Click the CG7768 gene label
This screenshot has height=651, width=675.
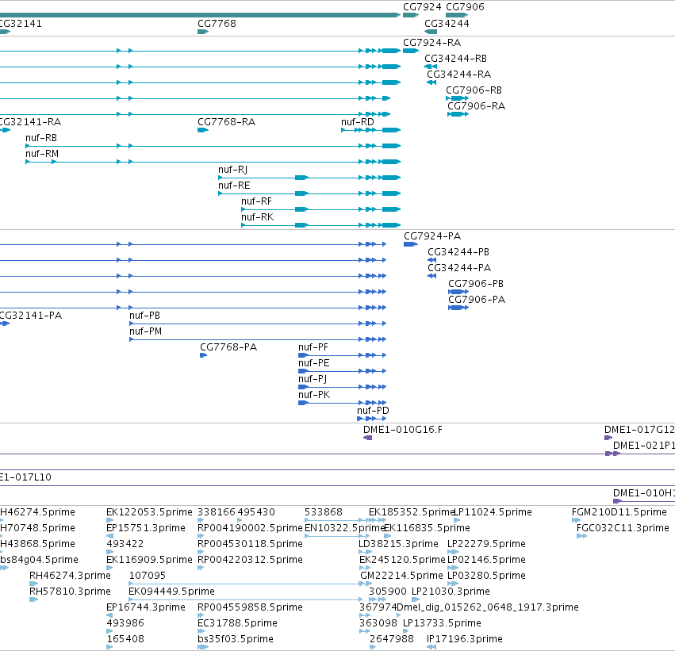pyautogui.click(x=217, y=23)
